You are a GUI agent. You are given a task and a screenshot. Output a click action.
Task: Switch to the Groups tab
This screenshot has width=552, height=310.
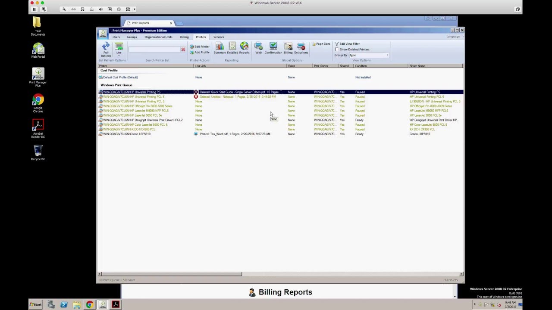[x=132, y=37]
